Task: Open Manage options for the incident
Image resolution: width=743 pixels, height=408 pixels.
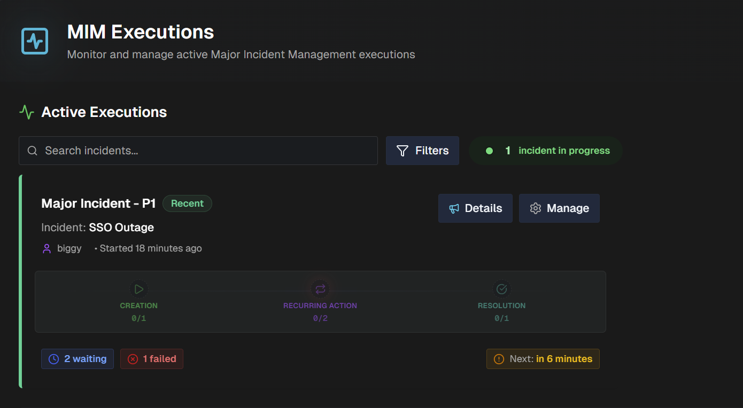Action: pos(559,208)
